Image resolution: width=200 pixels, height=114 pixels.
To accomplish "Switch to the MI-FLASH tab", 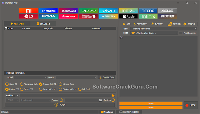I will tap(17, 24).
